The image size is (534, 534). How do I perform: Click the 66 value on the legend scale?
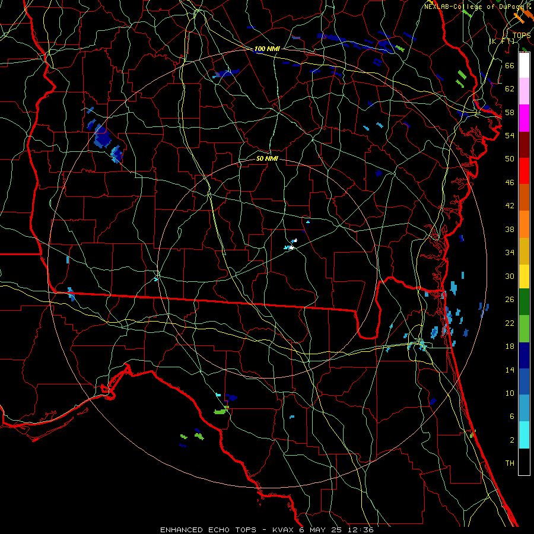[510, 65]
